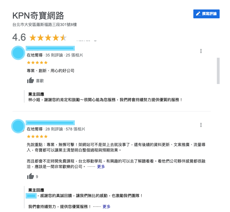Expand the owner's reply with the 更多 link
Image resolution: width=230 pixels, height=212 pixels.
click(106, 207)
